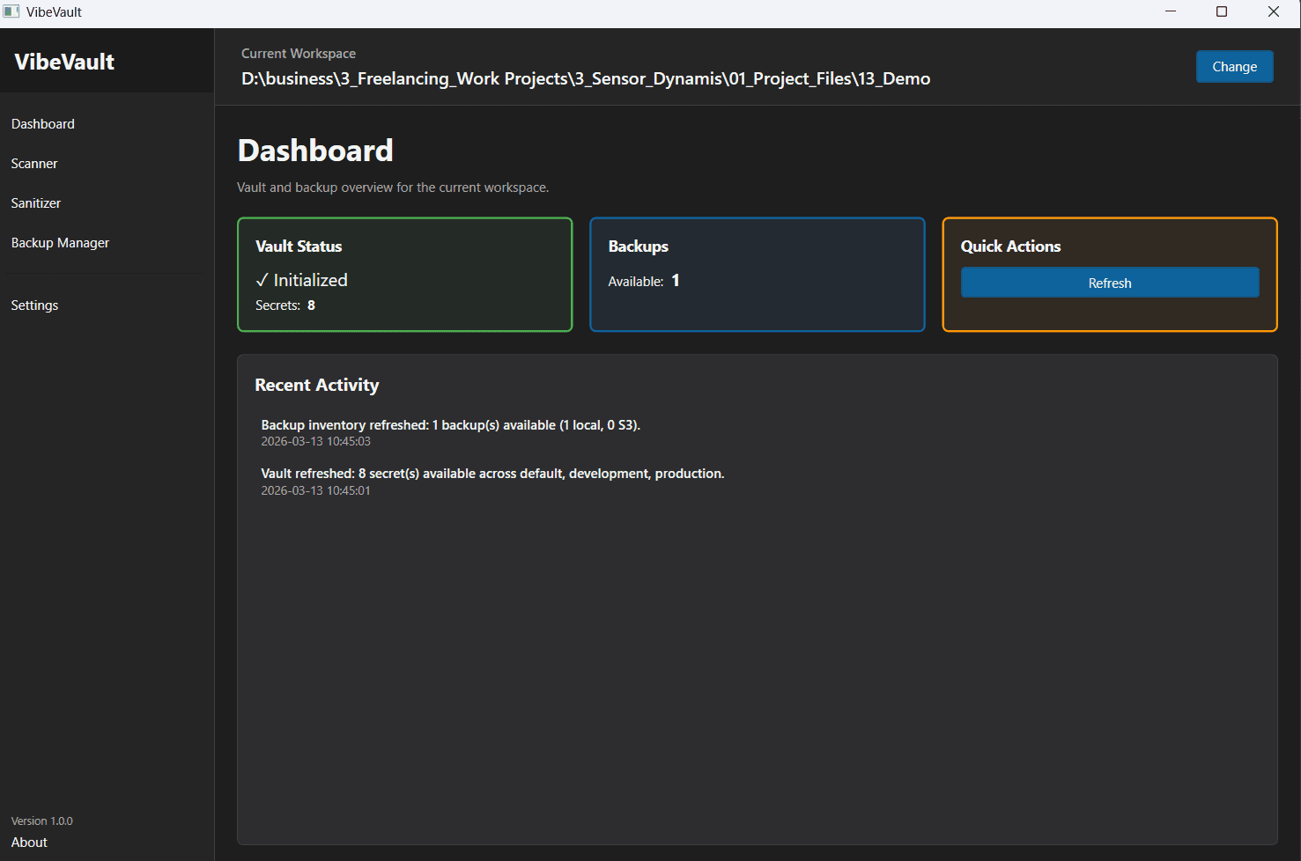Click Change to switch workspace
Screen dimensions: 1301x861
(x=1234, y=66)
